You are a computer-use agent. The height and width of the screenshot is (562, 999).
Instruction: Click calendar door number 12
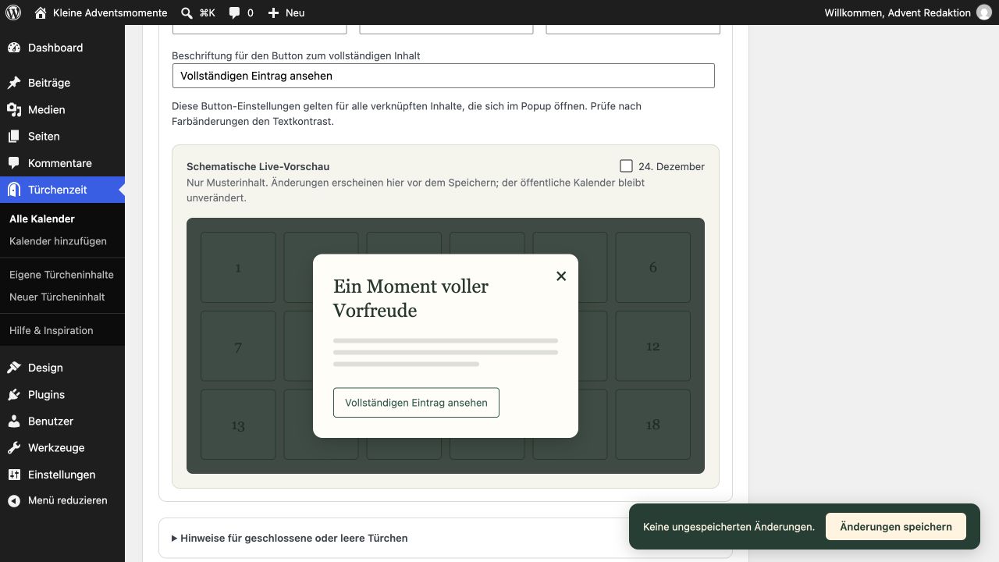[x=653, y=347]
